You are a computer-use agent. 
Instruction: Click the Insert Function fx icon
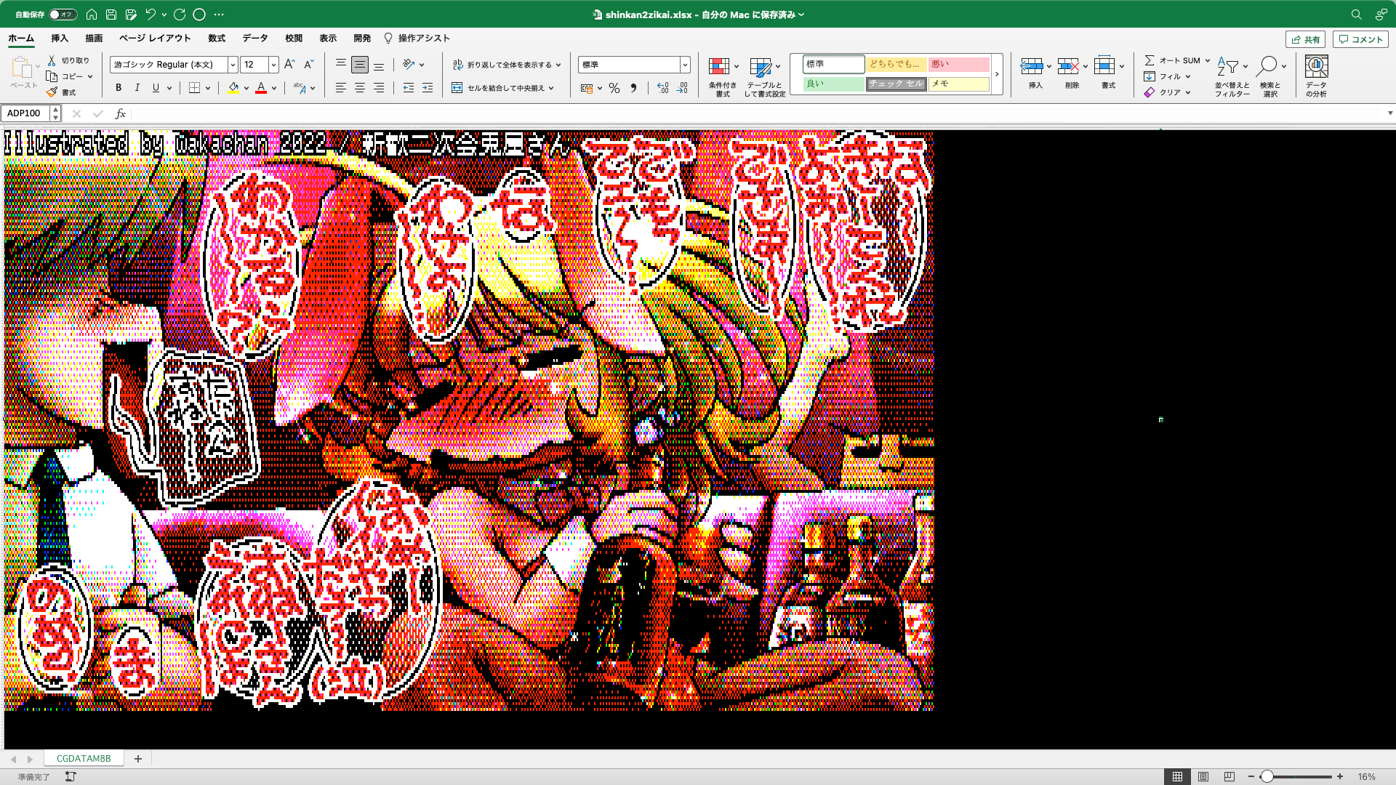coord(121,113)
